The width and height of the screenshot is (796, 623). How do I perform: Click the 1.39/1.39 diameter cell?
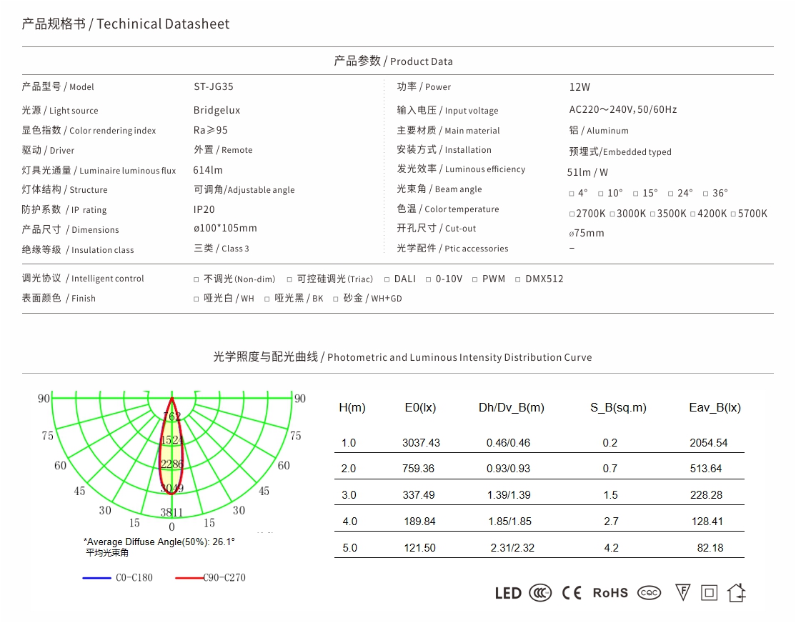509,495
